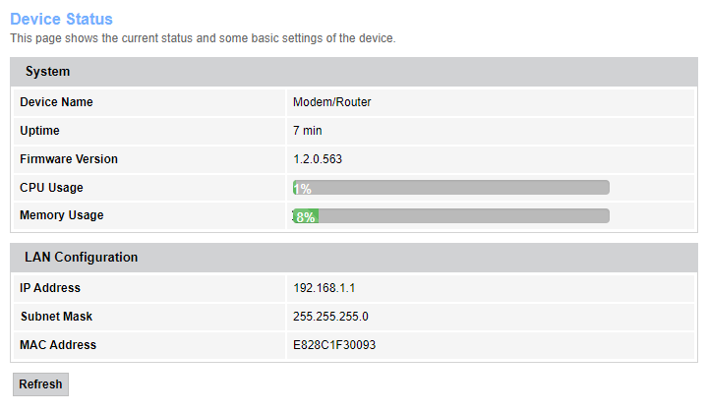Select the MAC address value E828C1F30093
The height and width of the screenshot is (412, 708).
(334, 345)
